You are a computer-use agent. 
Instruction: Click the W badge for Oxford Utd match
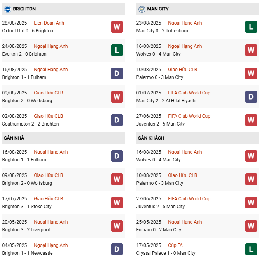(x=117, y=27)
